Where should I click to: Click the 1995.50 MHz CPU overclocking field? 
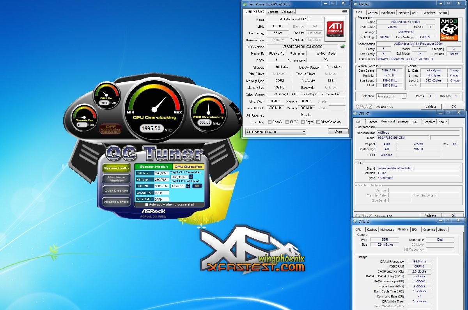pyautogui.click(x=152, y=128)
